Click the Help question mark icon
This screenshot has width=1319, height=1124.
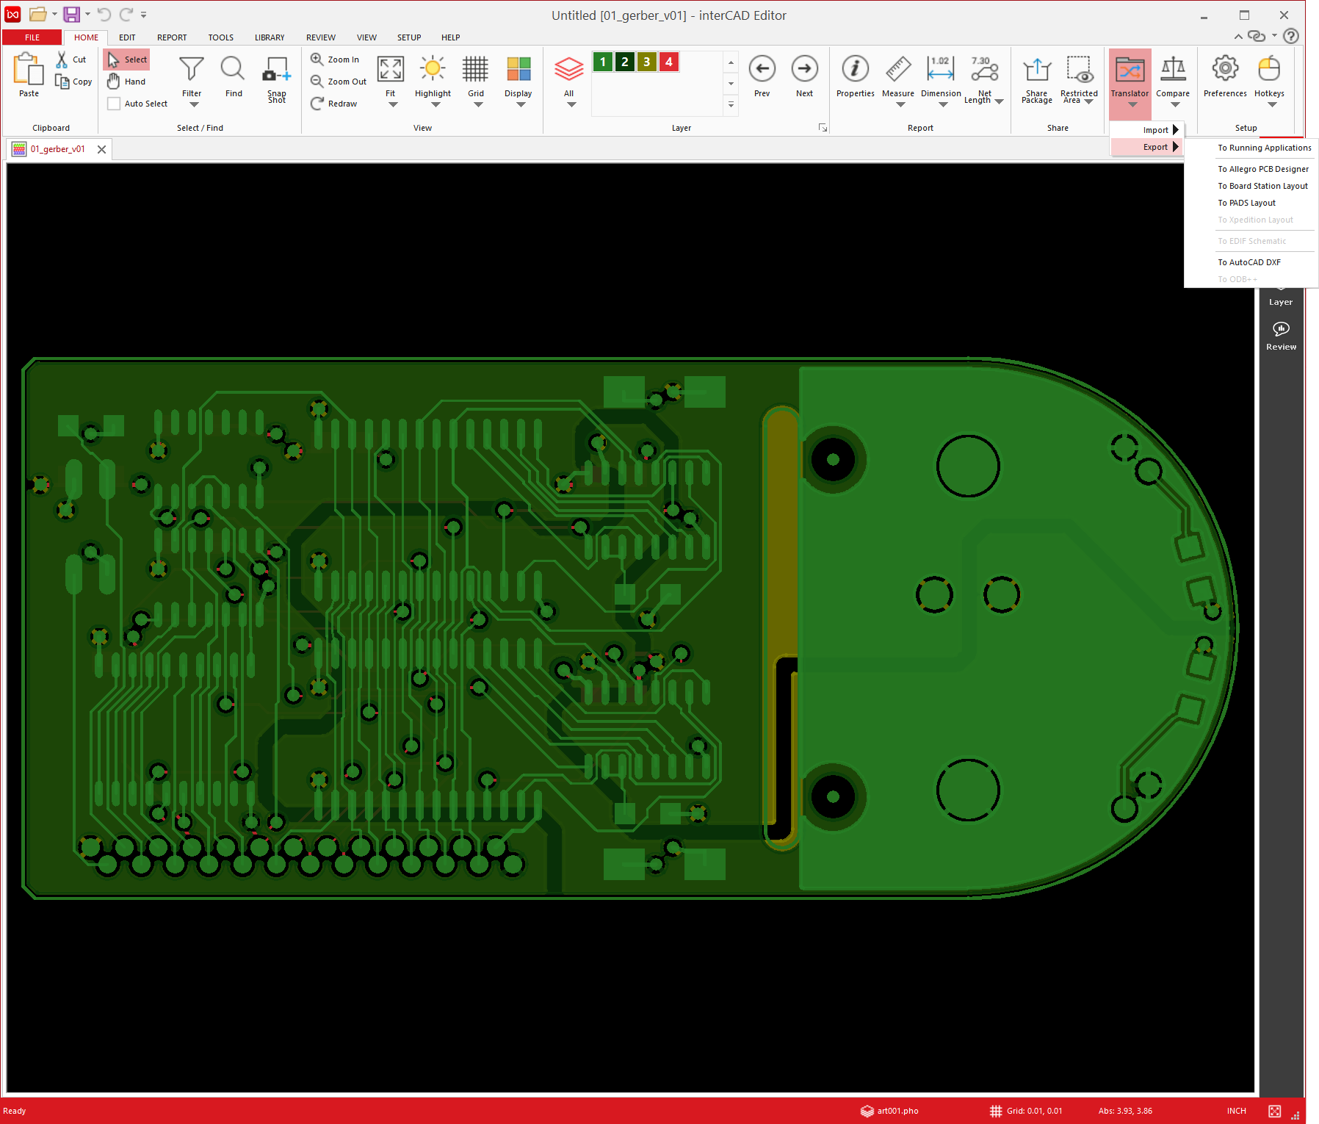pyautogui.click(x=1291, y=36)
